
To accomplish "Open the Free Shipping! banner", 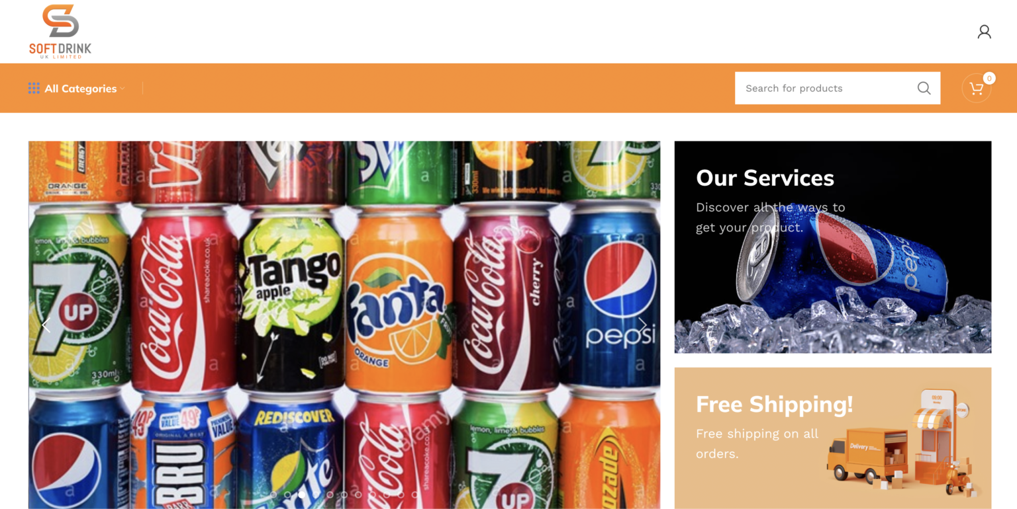I will pyautogui.click(x=833, y=438).
